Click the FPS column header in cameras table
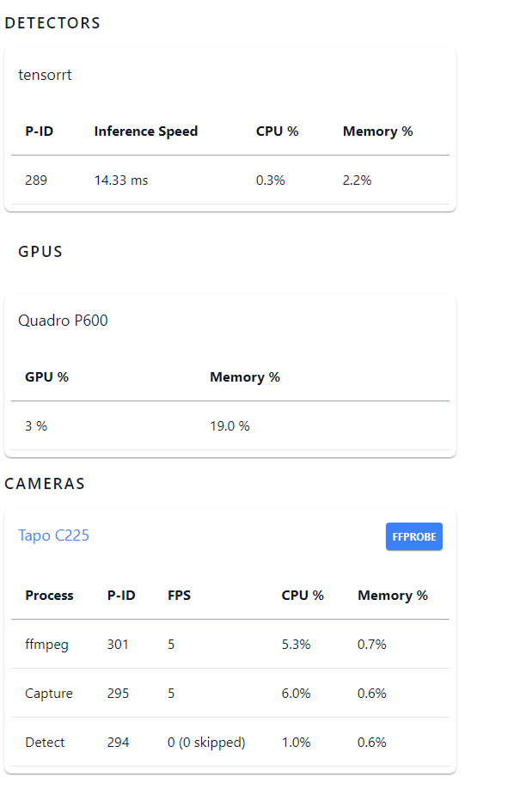This screenshot has height=789, width=520. [180, 595]
